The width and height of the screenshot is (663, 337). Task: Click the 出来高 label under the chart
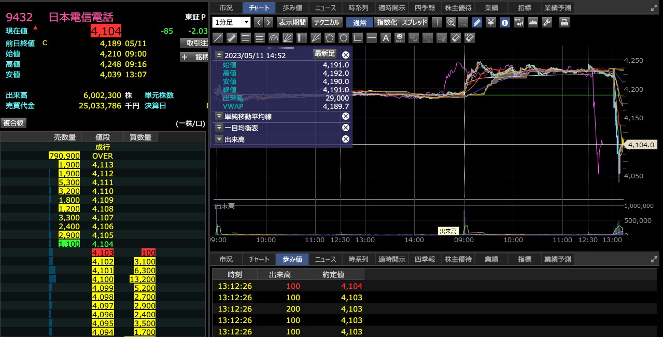[448, 231]
